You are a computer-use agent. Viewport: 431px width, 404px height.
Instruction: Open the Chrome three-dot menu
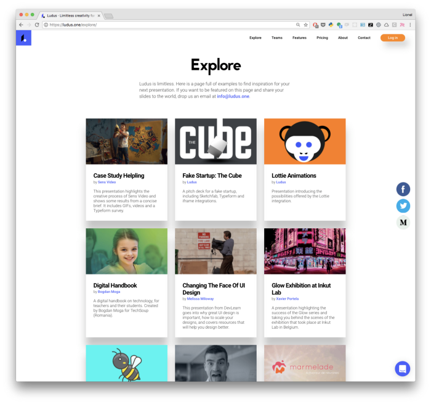click(411, 25)
